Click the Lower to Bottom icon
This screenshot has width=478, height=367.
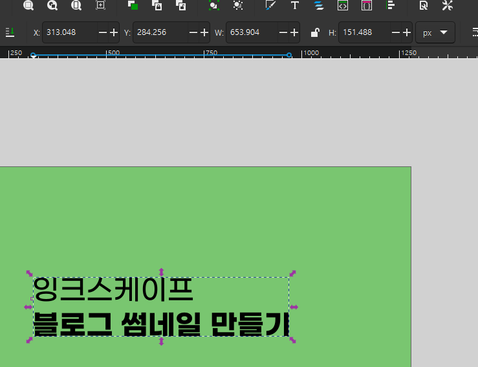(10, 32)
